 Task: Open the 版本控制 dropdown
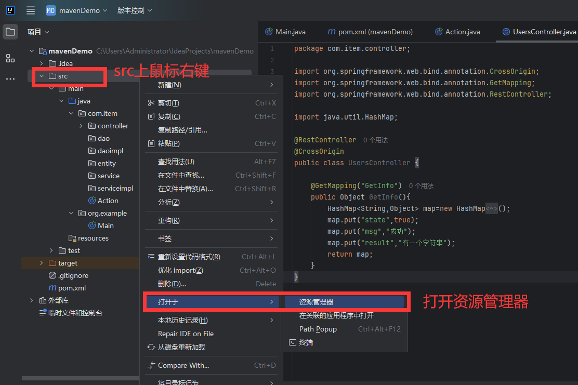(x=134, y=10)
